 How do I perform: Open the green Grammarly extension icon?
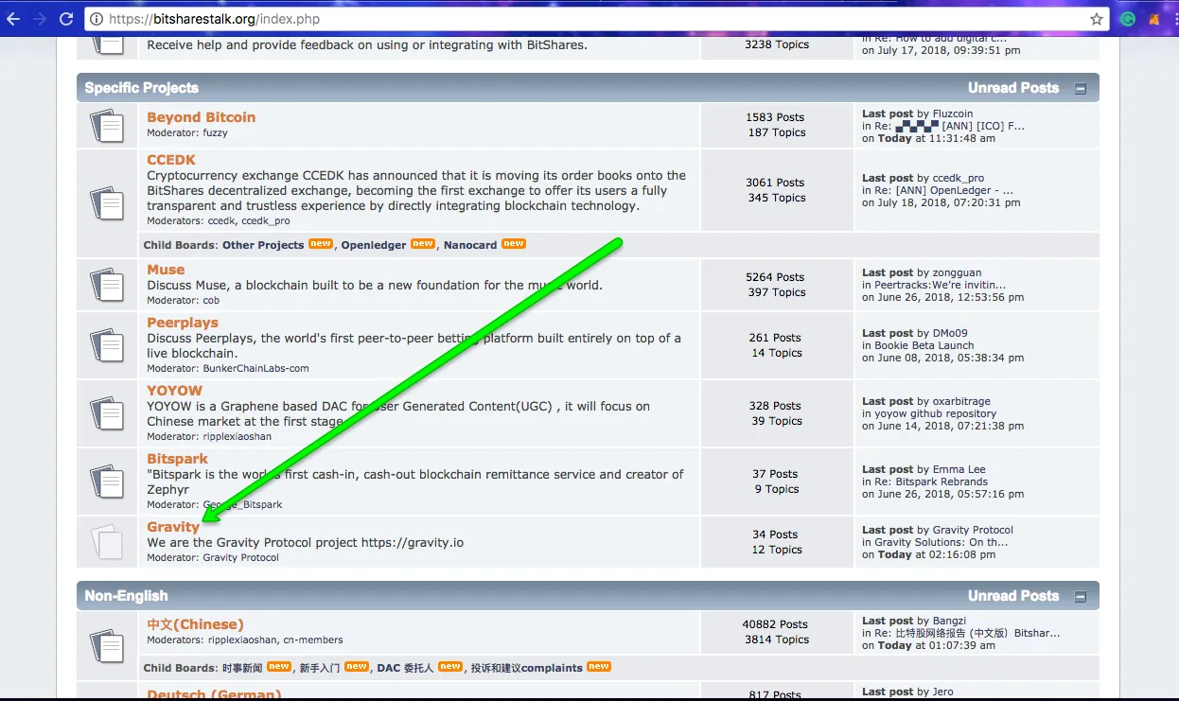click(1128, 18)
